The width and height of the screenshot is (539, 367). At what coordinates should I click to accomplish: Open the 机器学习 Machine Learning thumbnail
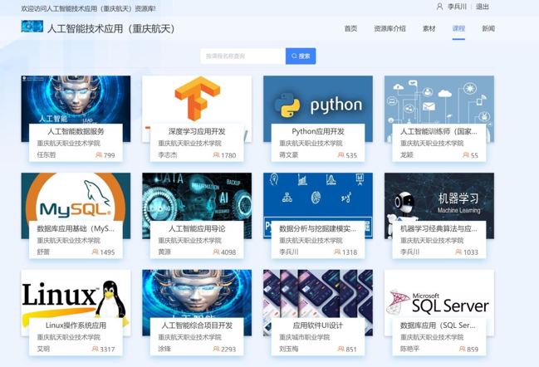[439, 197]
